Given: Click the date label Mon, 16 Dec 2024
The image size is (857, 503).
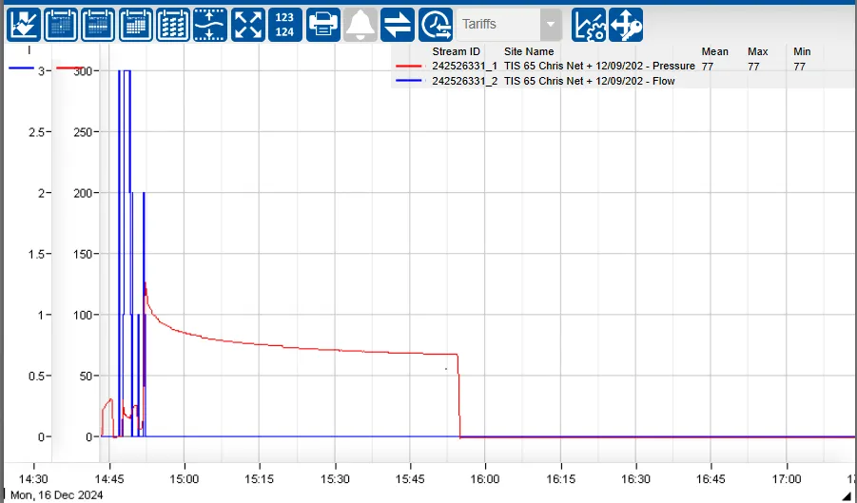Looking at the screenshot, I should (57, 495).
